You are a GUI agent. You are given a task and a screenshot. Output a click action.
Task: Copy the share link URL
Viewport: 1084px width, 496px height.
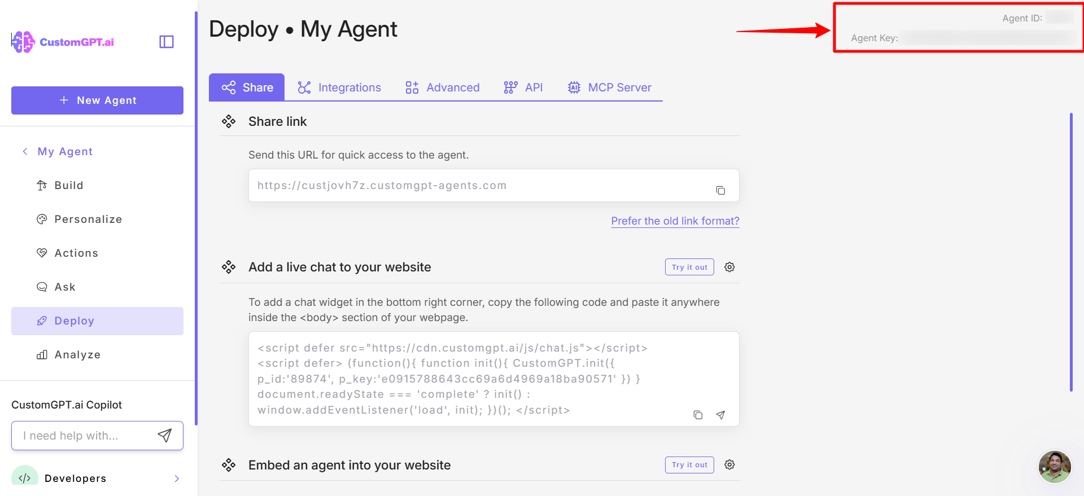[x=720, y=190]
